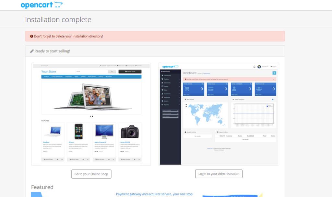The image size is (332, 197).
Task: Go to your Online Shop
Action: [x=91, y=174]
